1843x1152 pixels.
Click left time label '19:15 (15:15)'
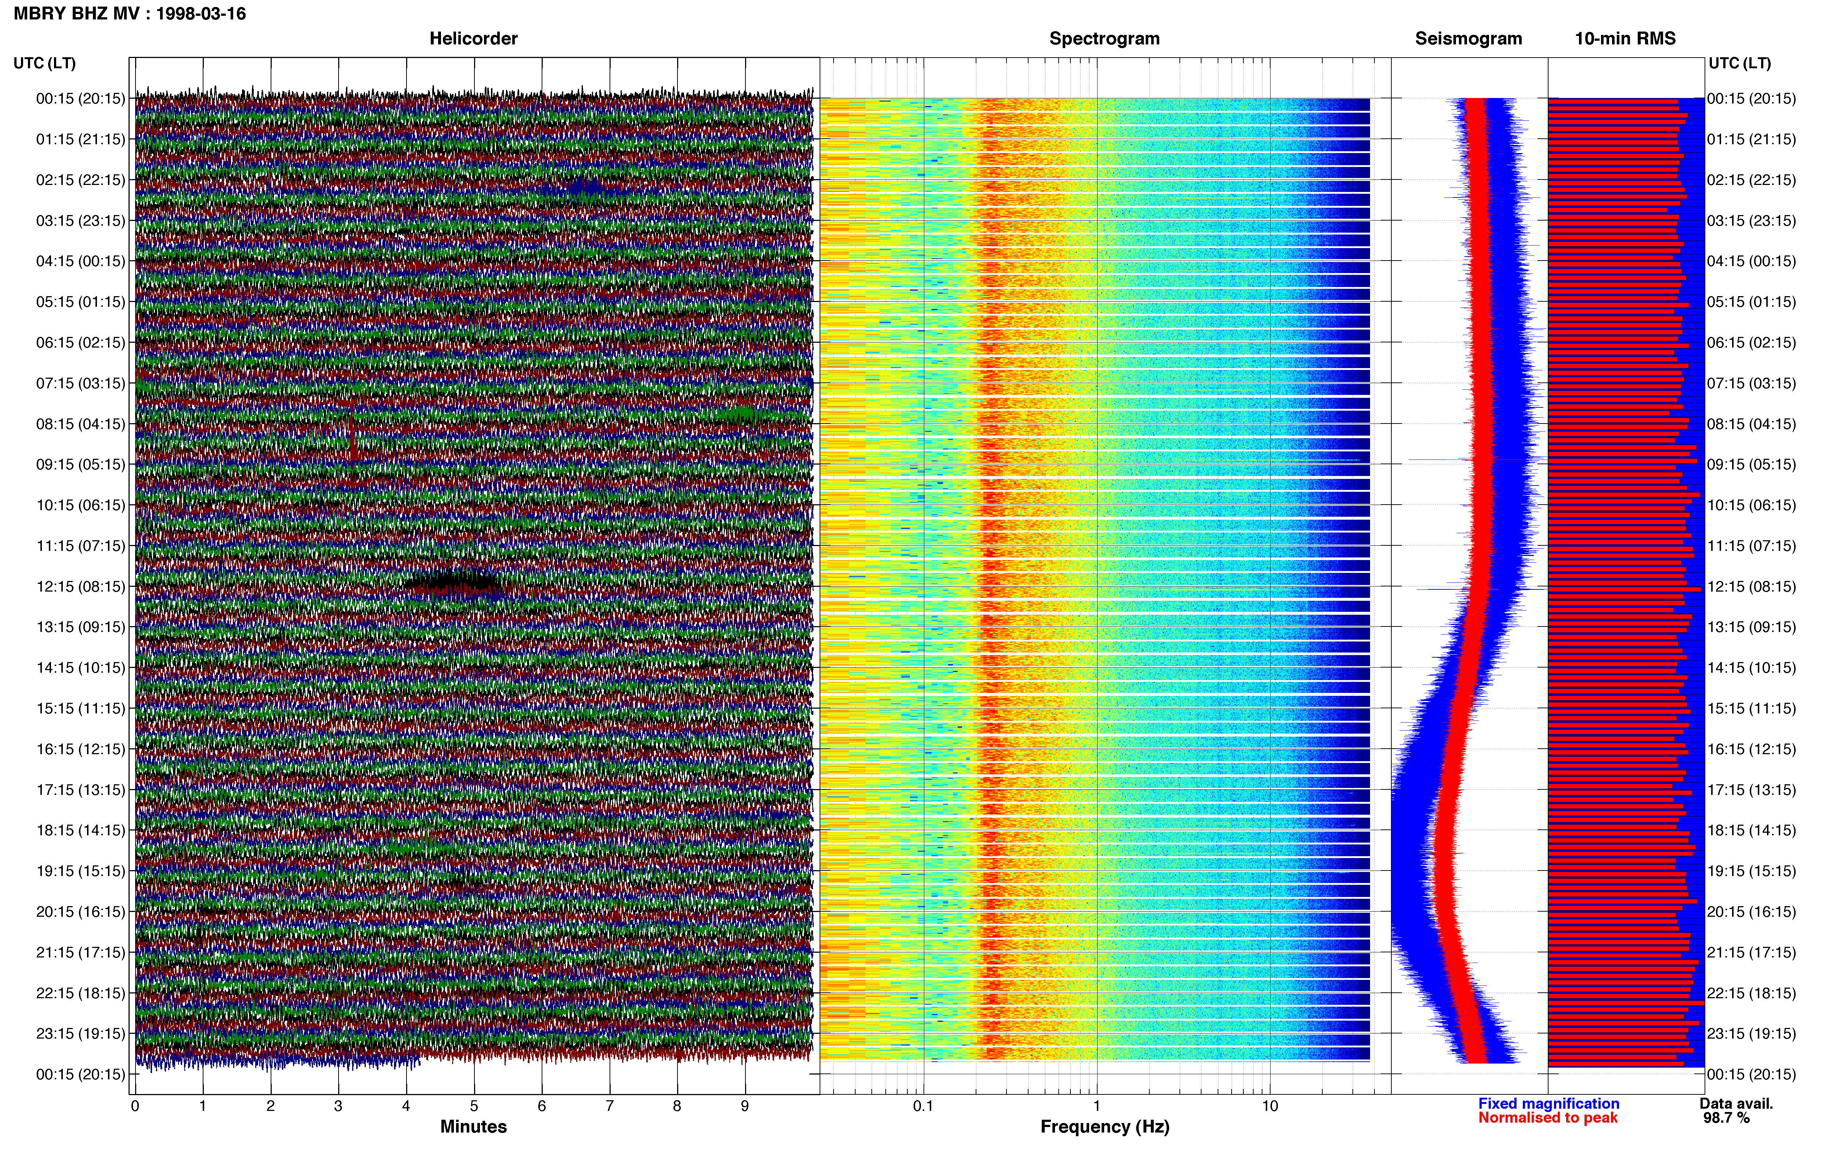tap(80, 871)
